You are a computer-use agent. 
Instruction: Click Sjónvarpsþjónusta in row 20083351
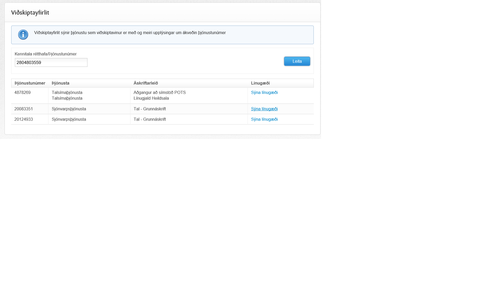click(x=69, y=109)
